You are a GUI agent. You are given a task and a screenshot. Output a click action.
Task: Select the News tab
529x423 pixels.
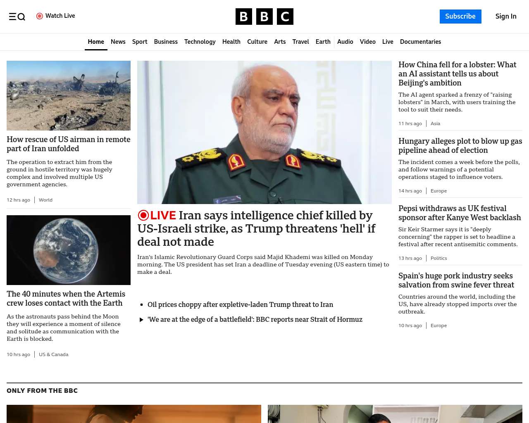[x=118, y=42]
